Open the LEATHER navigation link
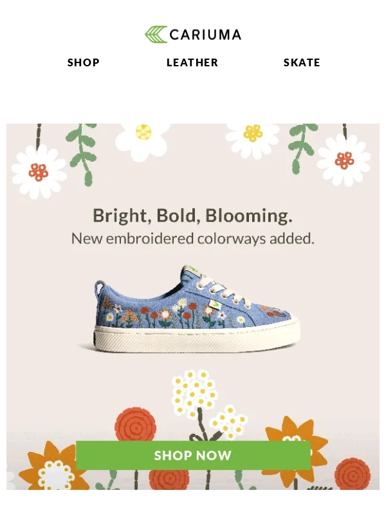This screenshot has height=515, width=386. coord(192,62)
